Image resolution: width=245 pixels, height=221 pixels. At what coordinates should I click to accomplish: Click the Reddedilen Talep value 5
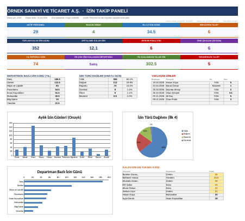click(x=209, y=64)
